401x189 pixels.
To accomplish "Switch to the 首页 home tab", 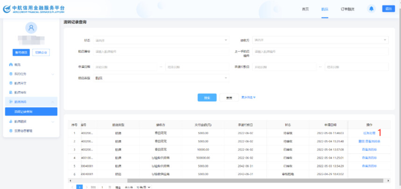I will coord(305,9).
